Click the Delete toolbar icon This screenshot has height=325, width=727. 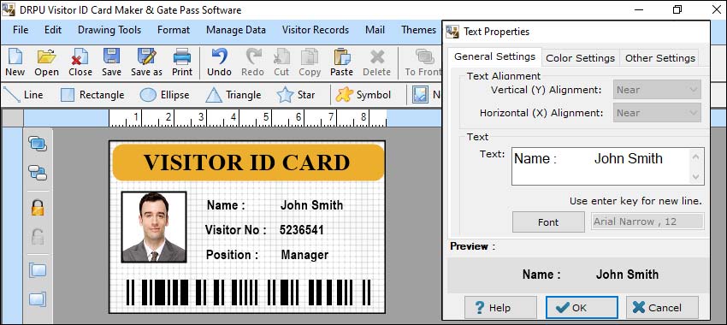376,62
